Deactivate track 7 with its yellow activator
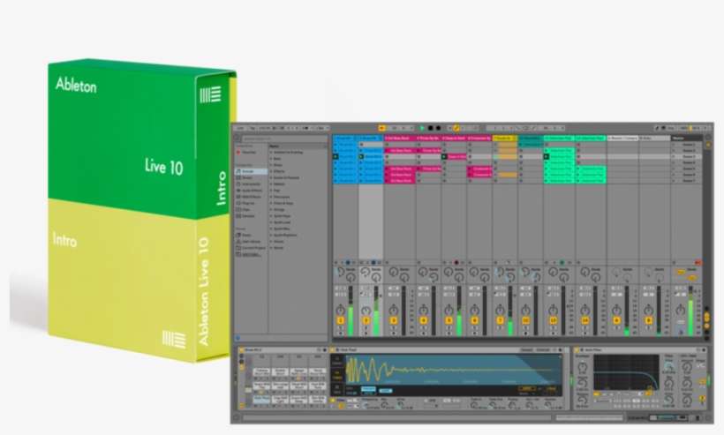Viewport: 724px width, 435px height. [x=500, y=320]
